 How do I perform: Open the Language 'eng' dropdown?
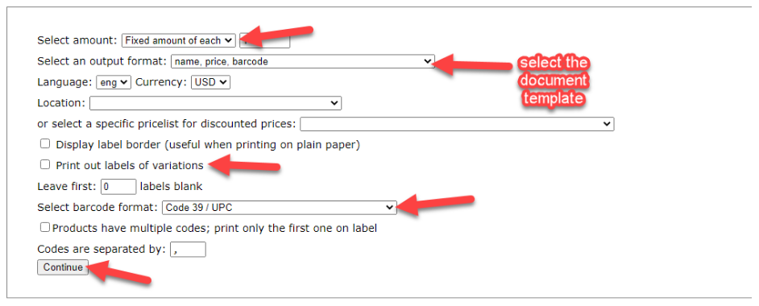pos(114,82)
